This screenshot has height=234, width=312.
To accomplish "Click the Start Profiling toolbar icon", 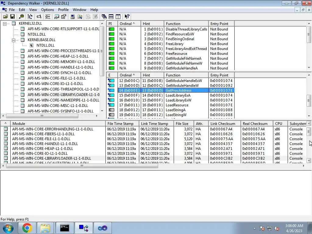I will click(88, 16).
